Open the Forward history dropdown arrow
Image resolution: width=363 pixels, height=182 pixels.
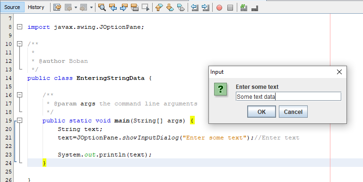[91, 8]
